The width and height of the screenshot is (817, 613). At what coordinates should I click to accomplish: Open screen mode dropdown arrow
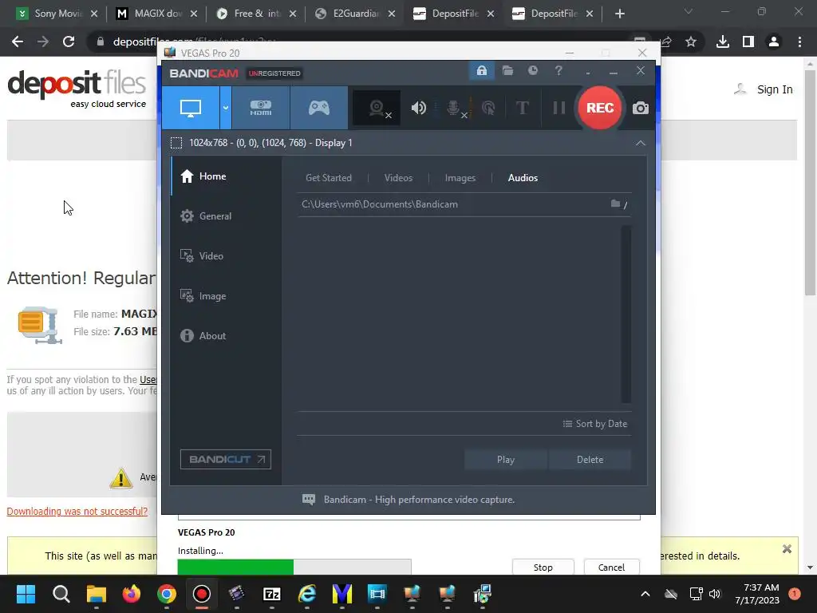pyautogui.click(x=226, y=108)
